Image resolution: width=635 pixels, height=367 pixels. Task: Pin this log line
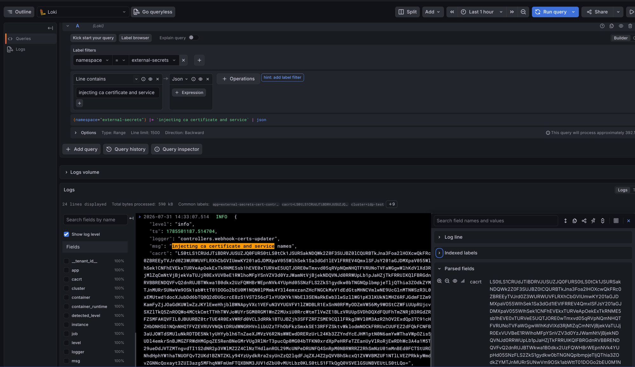(593, 221)
